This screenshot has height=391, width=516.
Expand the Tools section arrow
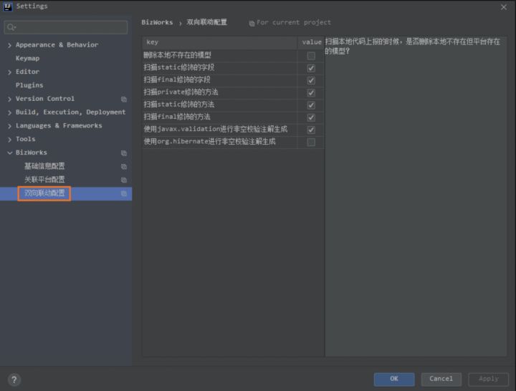(x=9, y=140)
